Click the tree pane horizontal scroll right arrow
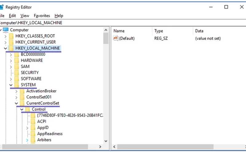Screen dimensions: 246x153 100,147
